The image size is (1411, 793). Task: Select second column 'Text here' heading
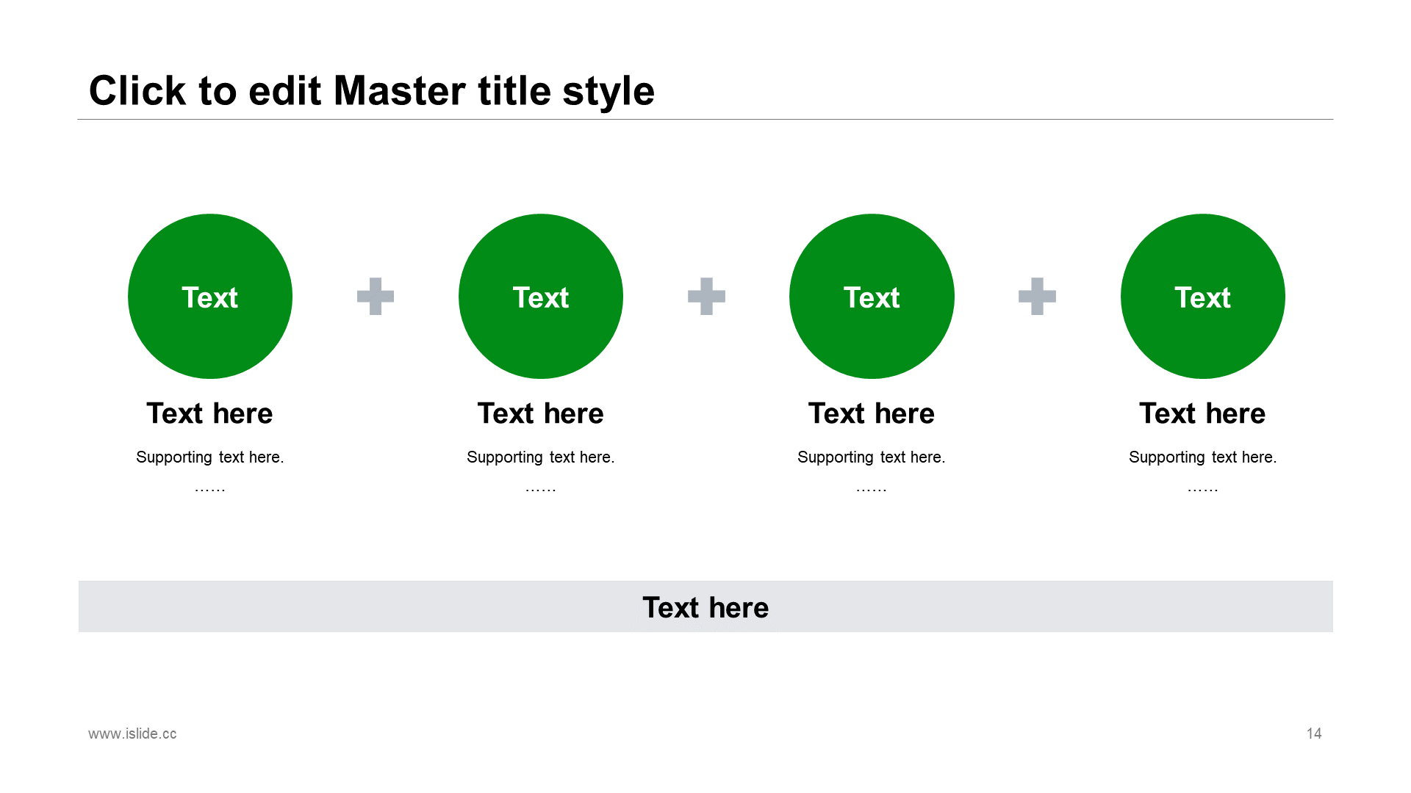(x=541, y=413)
